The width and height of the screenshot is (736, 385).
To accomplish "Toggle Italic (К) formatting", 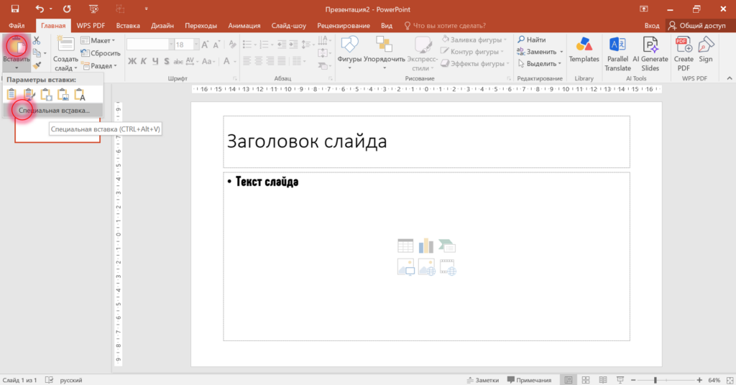I will [144, 61].
